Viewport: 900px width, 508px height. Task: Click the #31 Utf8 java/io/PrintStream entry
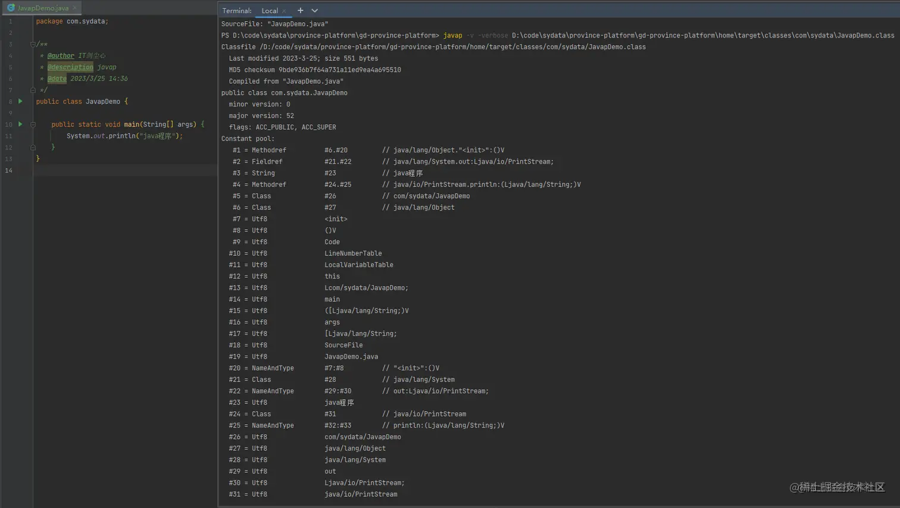[x=313, y=494]
